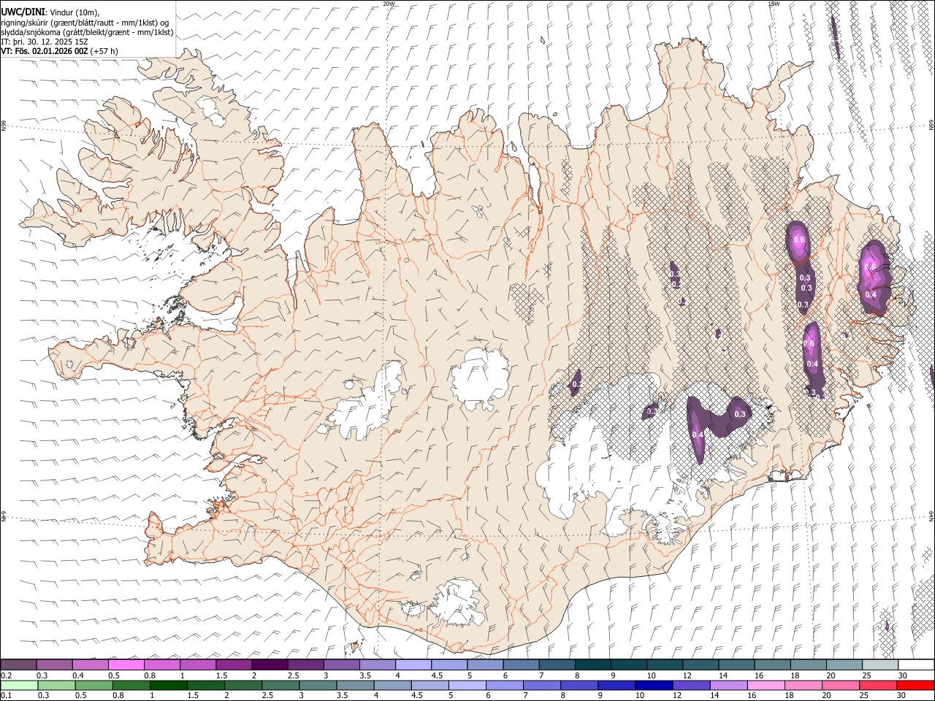Pick the darkest plum swatch between 2 and 2.5
The image size is (935, 701).
click(x=270, y=665)
